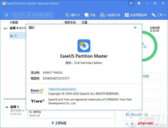Select the 磁碟 0 basic disk block at bottom
This screenshot has height=128, width=168.
click(x=16, y=110)
